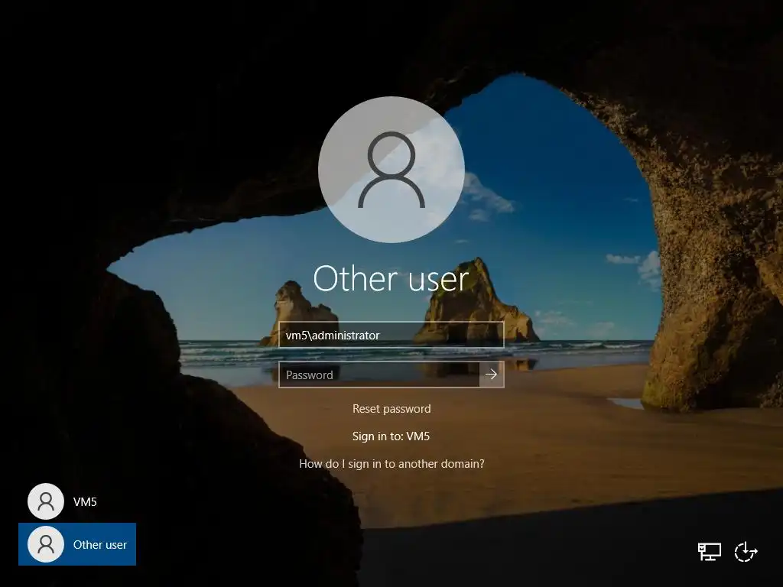Click the large user avatar picture
Screen dimensions: 783x587
click(x=391, y=170)
